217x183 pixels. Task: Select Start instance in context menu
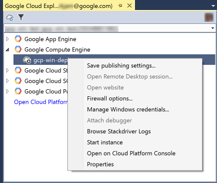105,143
